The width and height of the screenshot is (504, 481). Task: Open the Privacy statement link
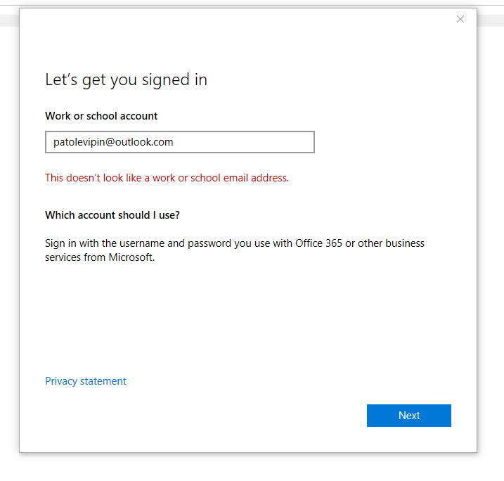[86, 381]
